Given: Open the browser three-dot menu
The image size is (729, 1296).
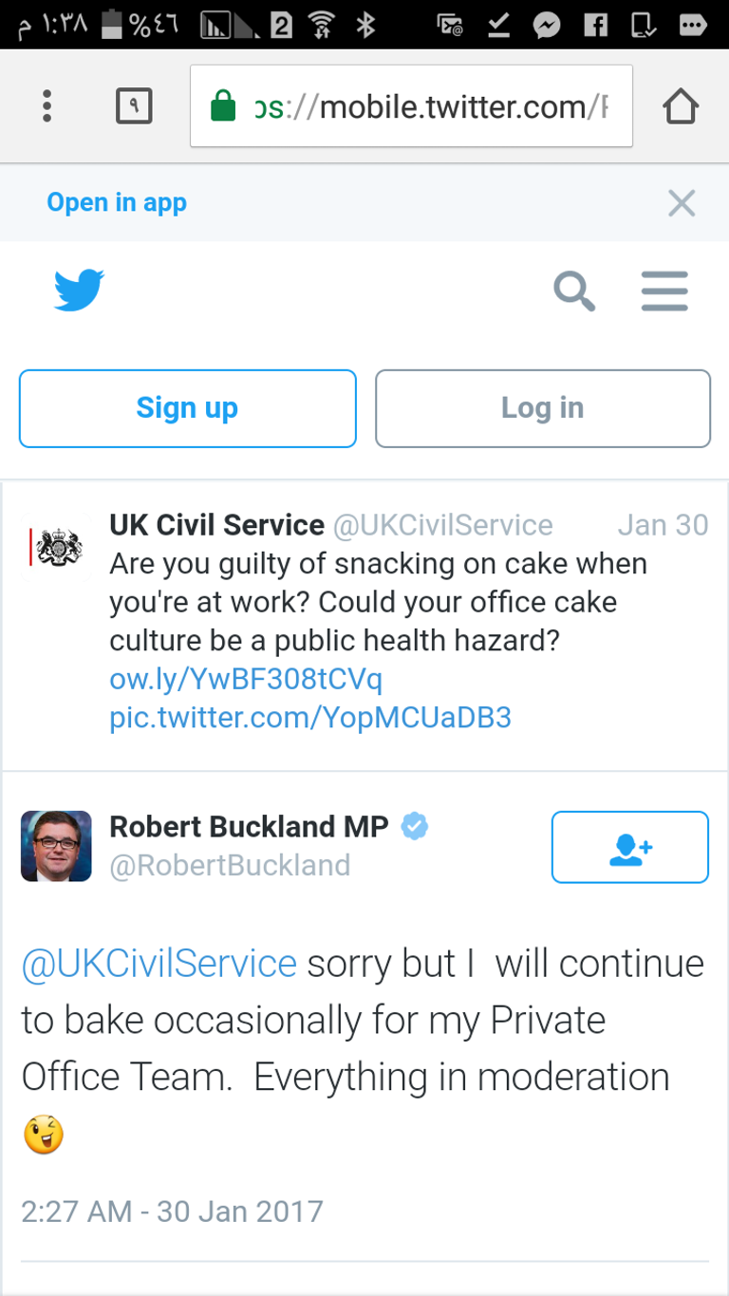Looking at the screenshot, I should tap(47, 106).
